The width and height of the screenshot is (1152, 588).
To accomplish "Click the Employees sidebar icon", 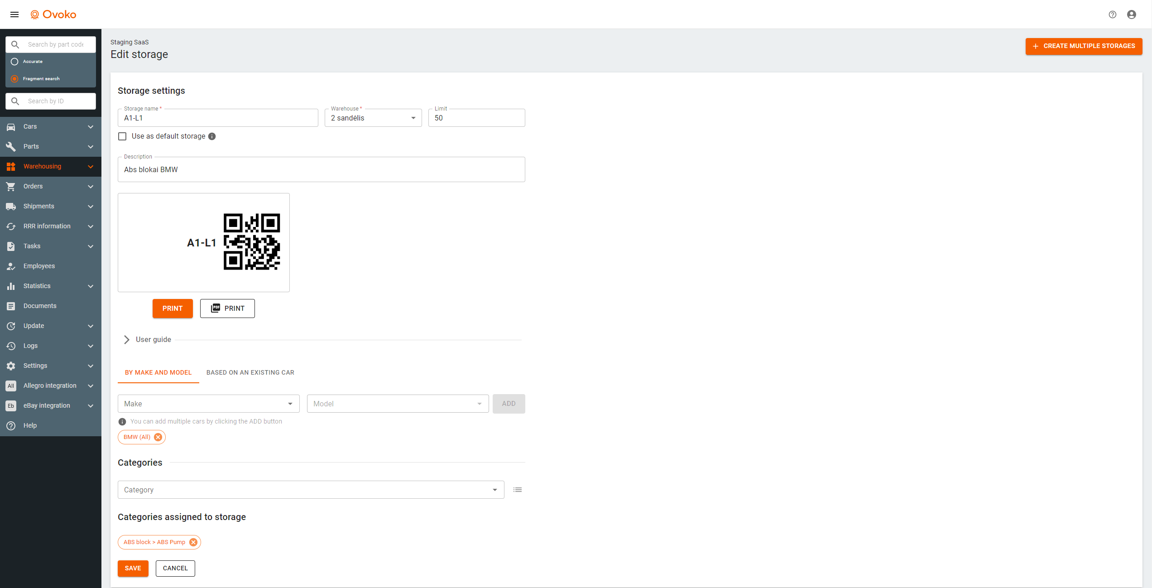I will click(x=11, y=266).
